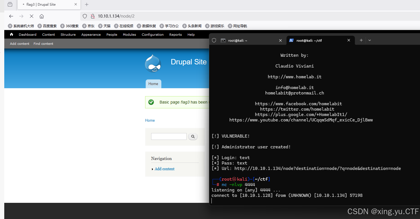Open the 百度搜索 bookmark
The height and width of the screenshot is (219, 420).
pos(47,26)
